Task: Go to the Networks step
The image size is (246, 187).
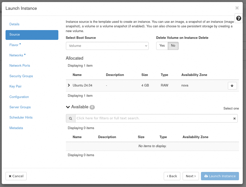Action: coord(16,55)
